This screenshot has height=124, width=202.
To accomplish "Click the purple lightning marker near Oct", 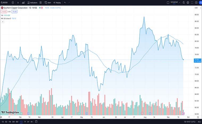I will click(183, 113).
